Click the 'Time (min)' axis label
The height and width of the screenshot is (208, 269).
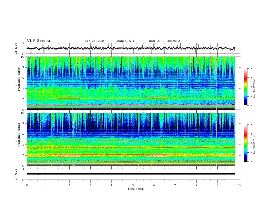(x=136, y=189)
